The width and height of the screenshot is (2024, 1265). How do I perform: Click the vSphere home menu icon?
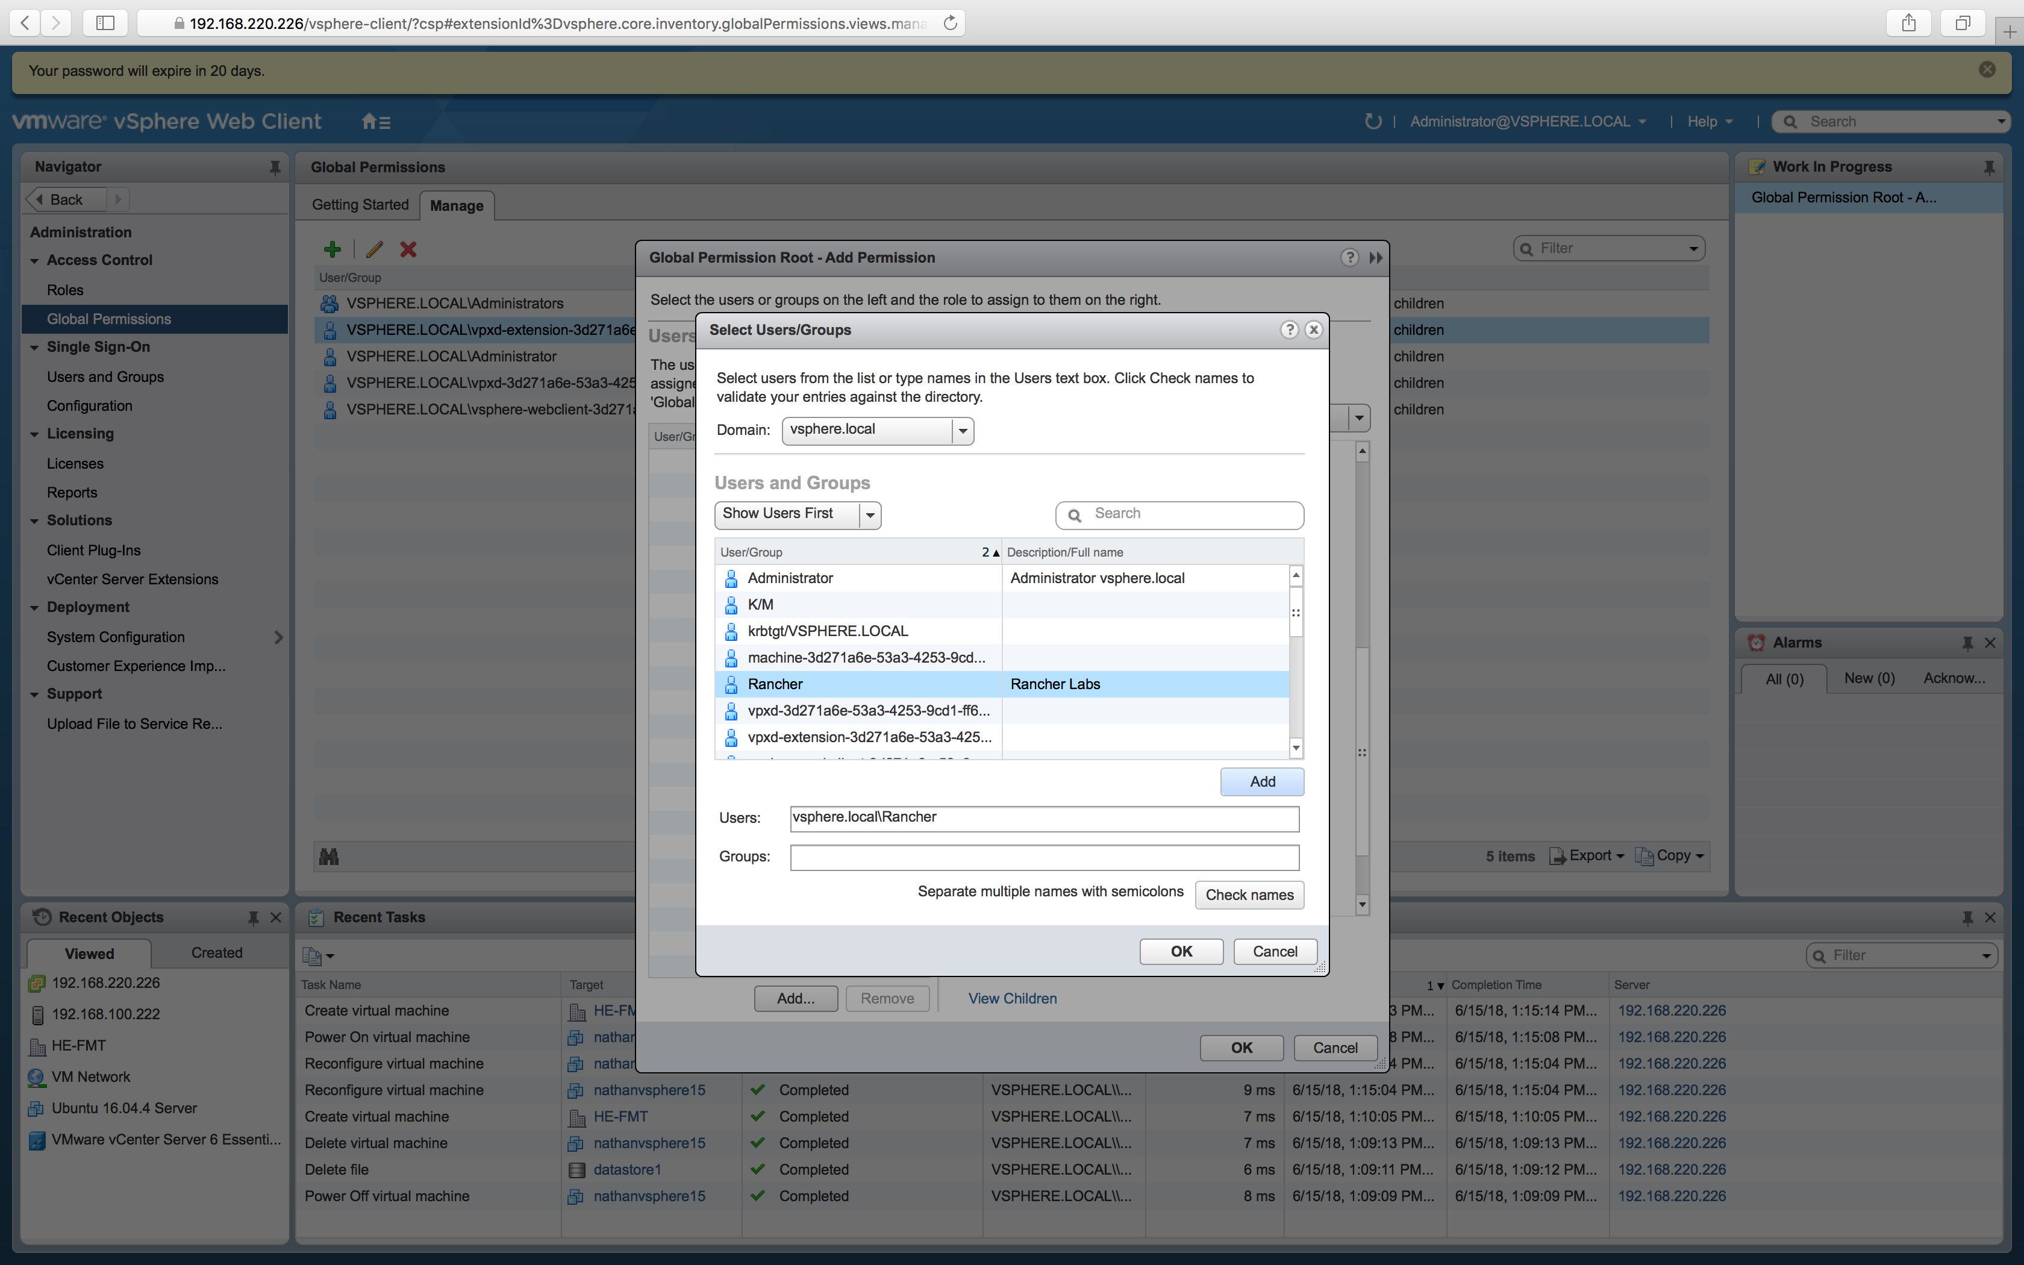click(375, 122)
